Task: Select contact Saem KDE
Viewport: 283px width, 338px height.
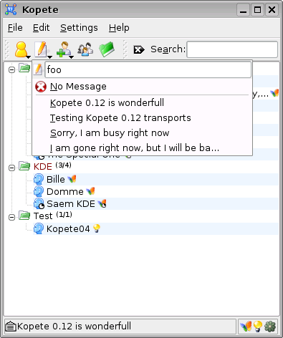Action: pyautogui.click(x=71, y=204)
